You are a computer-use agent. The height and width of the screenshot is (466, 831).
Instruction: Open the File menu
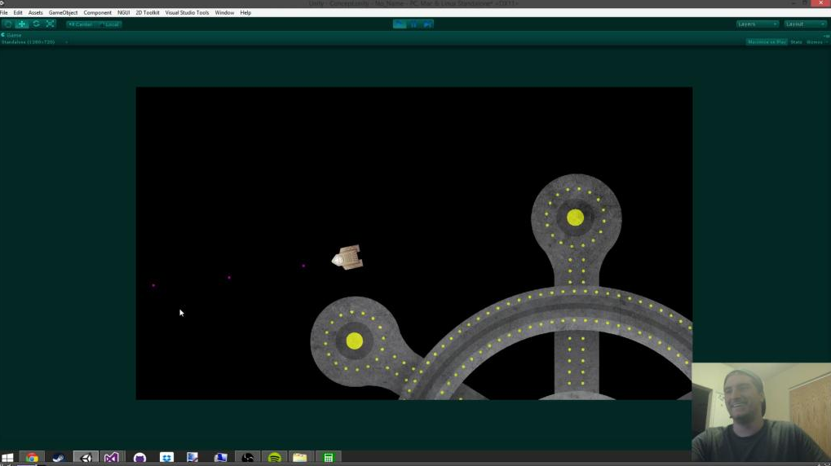click(x=4, y=12)
